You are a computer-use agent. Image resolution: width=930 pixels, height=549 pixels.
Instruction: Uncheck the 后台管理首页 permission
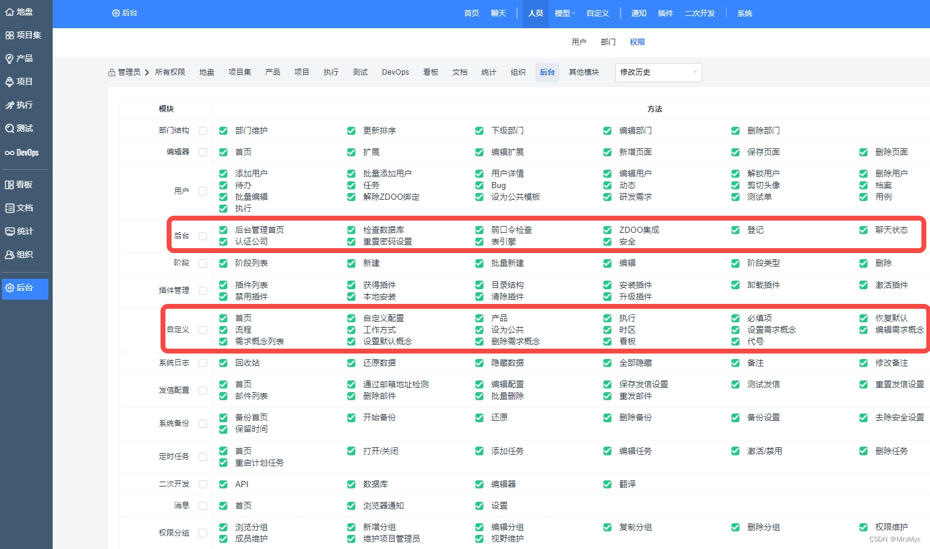pos(224,230)
